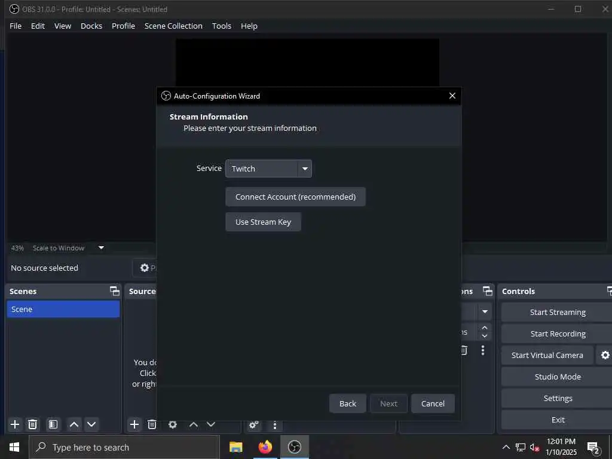Close the Auto-Configuration Wizard dialog
The width and height of the screenshot is (612, 459).
(x=452, y=96)
